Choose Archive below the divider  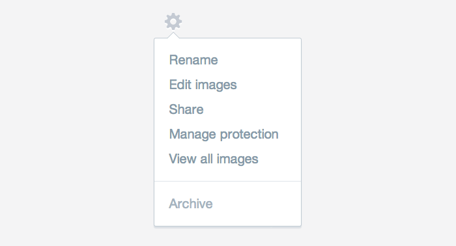click(191, 204)
